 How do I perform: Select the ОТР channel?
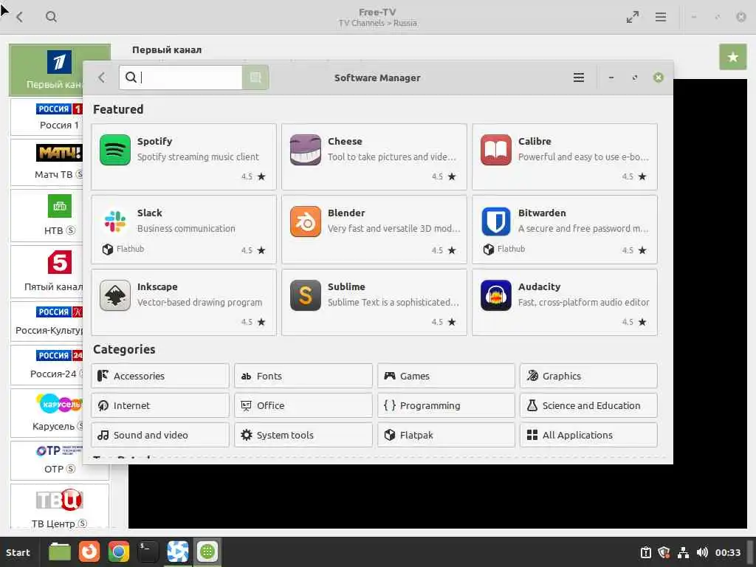tap(47, 460)
